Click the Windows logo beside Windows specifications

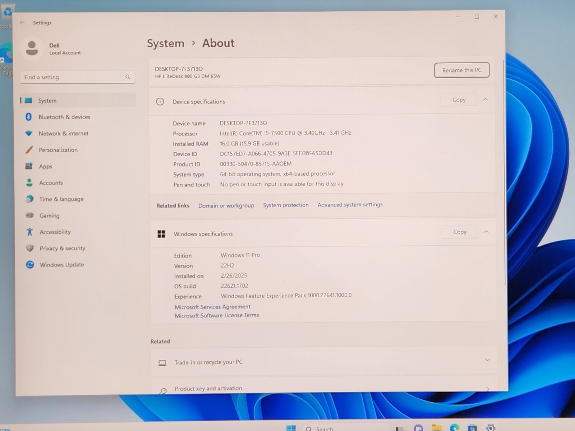tap(161, 234)
